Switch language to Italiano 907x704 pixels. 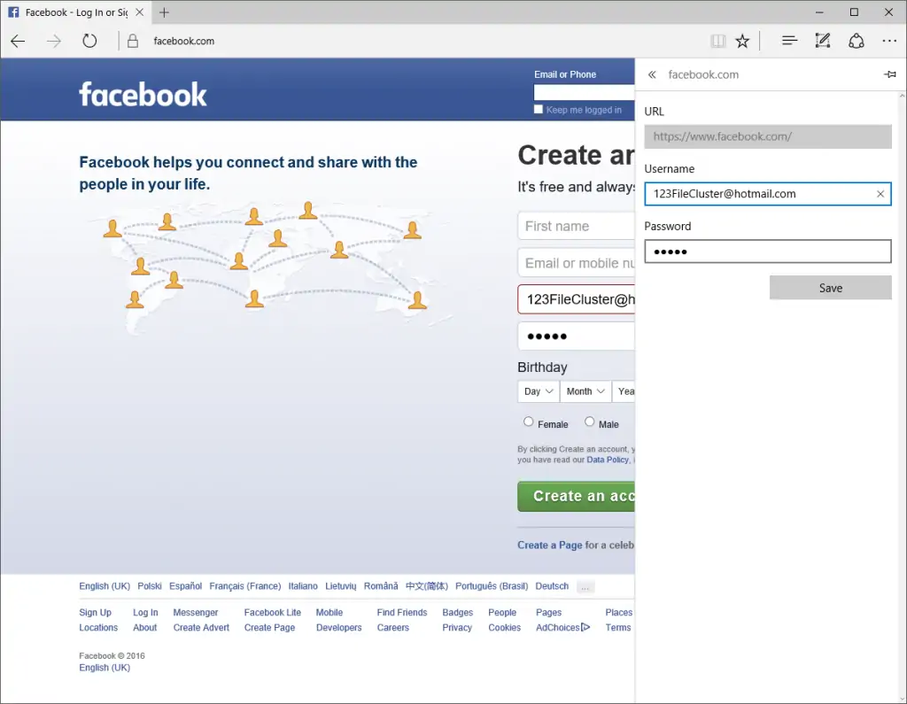pyautogui.click(x=303, y=586)
